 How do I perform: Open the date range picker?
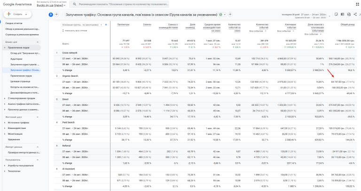pos(306,16)
